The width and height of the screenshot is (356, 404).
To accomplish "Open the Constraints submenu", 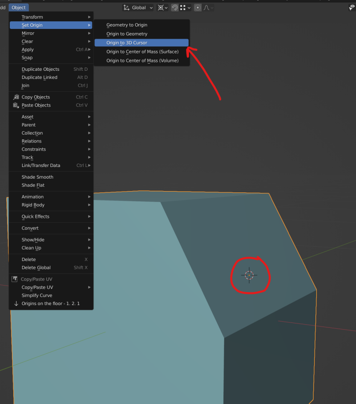I will 51,149.
